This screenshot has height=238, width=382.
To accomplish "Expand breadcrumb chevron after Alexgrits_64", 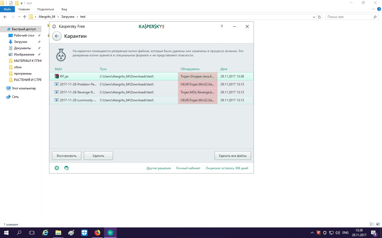I will point(58,17).
